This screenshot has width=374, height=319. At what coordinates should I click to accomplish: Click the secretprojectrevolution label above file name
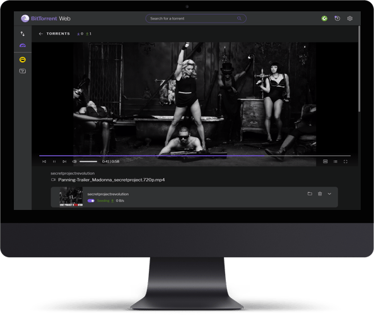point(73,173)
